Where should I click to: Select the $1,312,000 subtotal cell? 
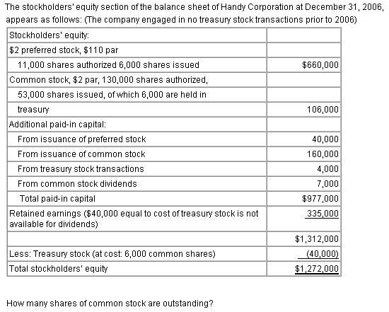[304, 239]
